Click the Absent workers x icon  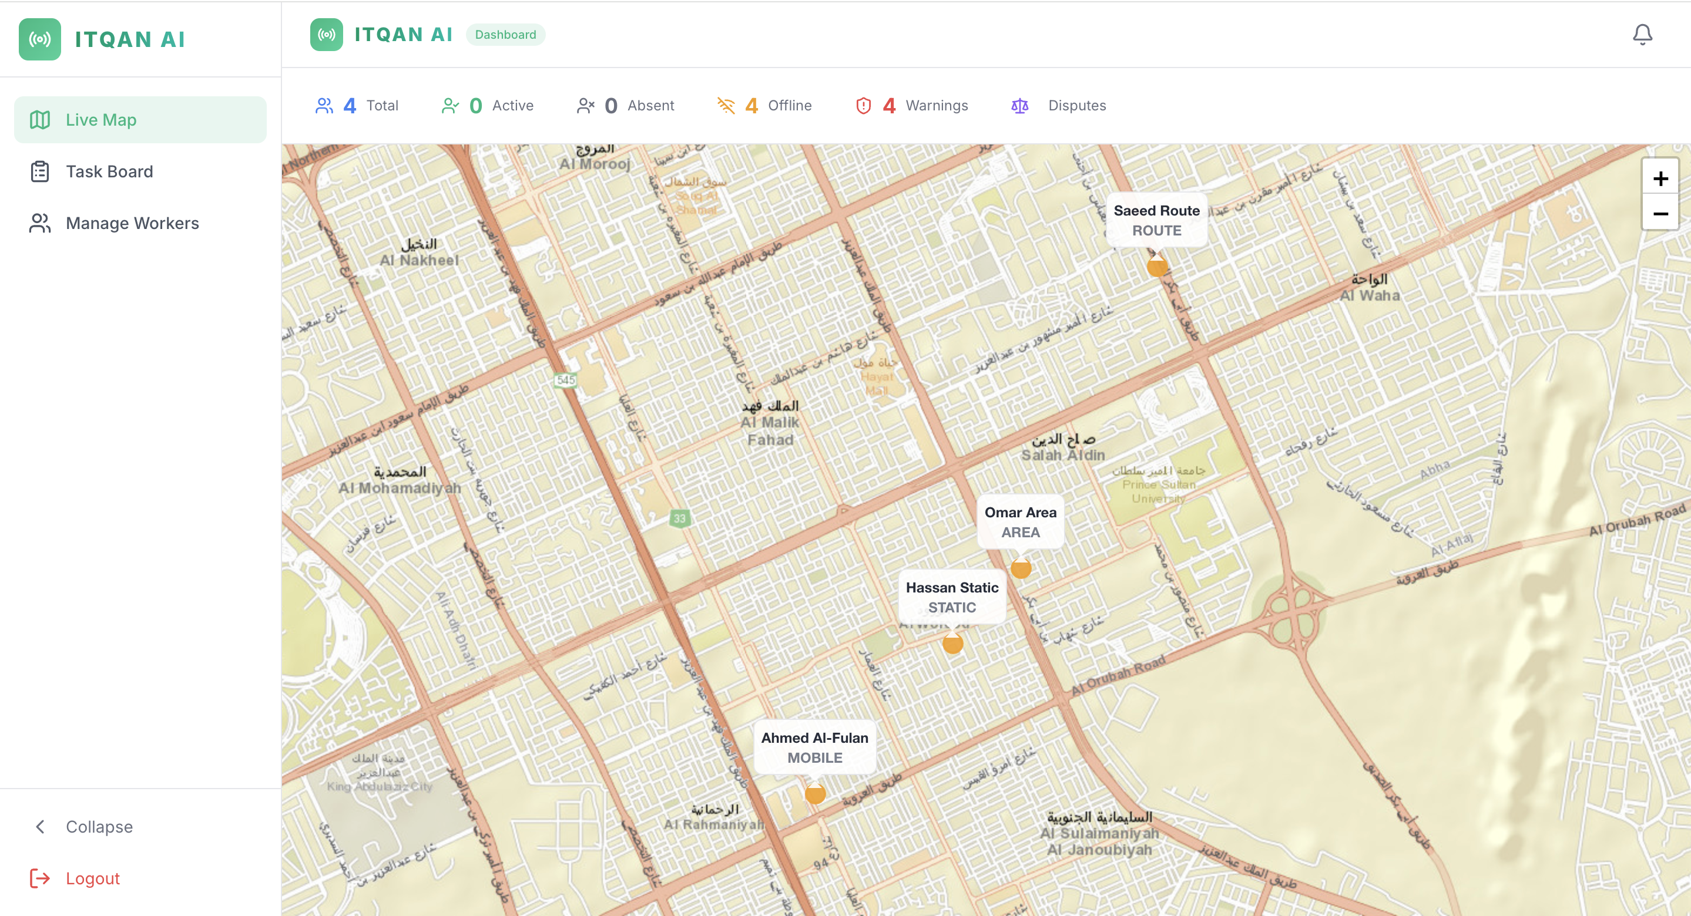coord(586,106)
